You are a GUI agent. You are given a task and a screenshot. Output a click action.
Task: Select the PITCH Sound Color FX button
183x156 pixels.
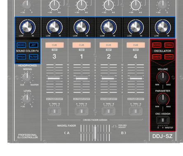coord(21,57)
